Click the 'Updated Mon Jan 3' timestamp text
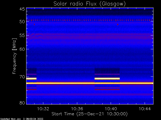 point(22,119)
